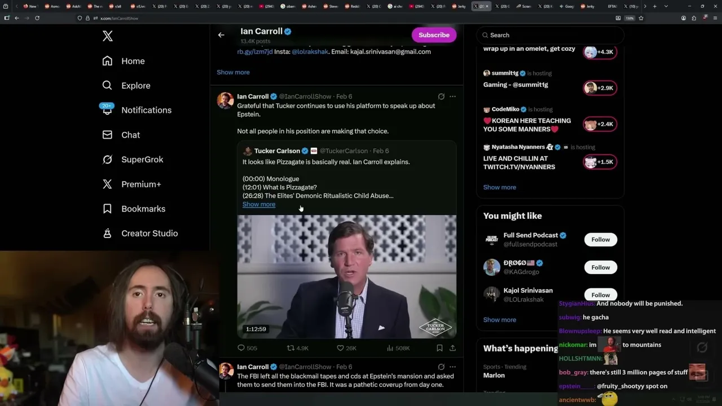Subscribe to Ian Carroll
The image size is (722, 406).
[x=434, y=35]
